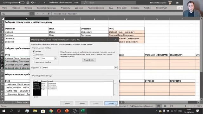203x114 pixels.
Task: Open the Данные tab
Action: click(x=79, y=8)
